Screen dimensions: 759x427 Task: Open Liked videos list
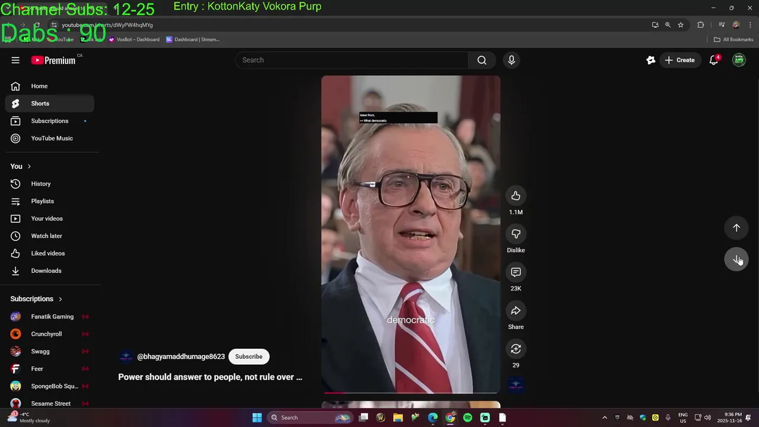click(x=50, y=253)
